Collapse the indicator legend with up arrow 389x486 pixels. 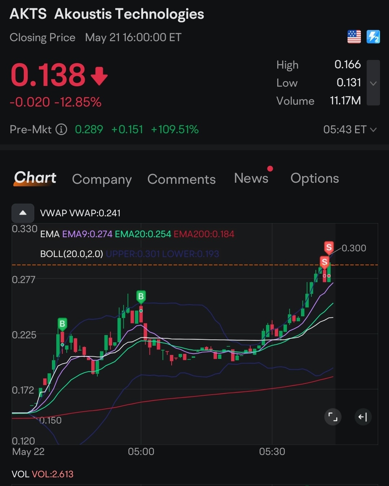tap(23, 213)
